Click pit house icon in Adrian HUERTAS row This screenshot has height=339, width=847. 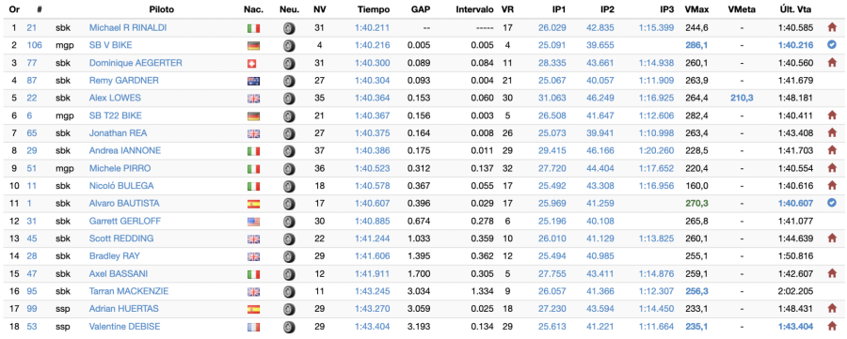tap(832, 309)
